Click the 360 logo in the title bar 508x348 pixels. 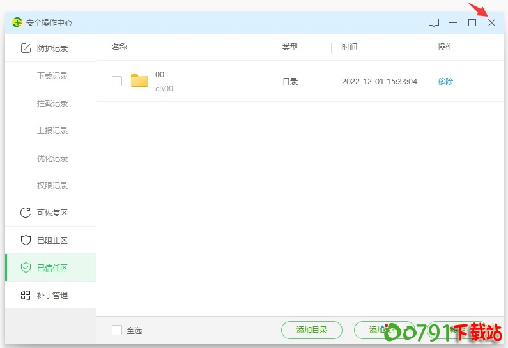(17, 23)
